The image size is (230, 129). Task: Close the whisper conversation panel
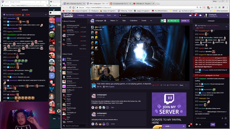pos(184,126)
